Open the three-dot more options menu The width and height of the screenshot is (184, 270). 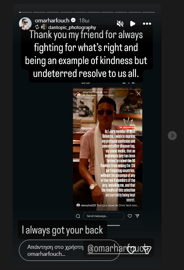pyautogui.click(x=147, y=24)
